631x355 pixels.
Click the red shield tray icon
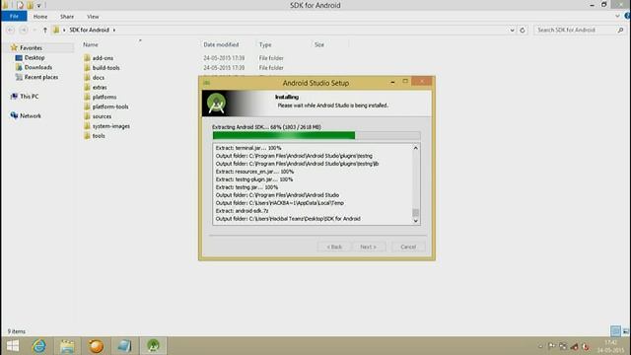coord(586,346)
